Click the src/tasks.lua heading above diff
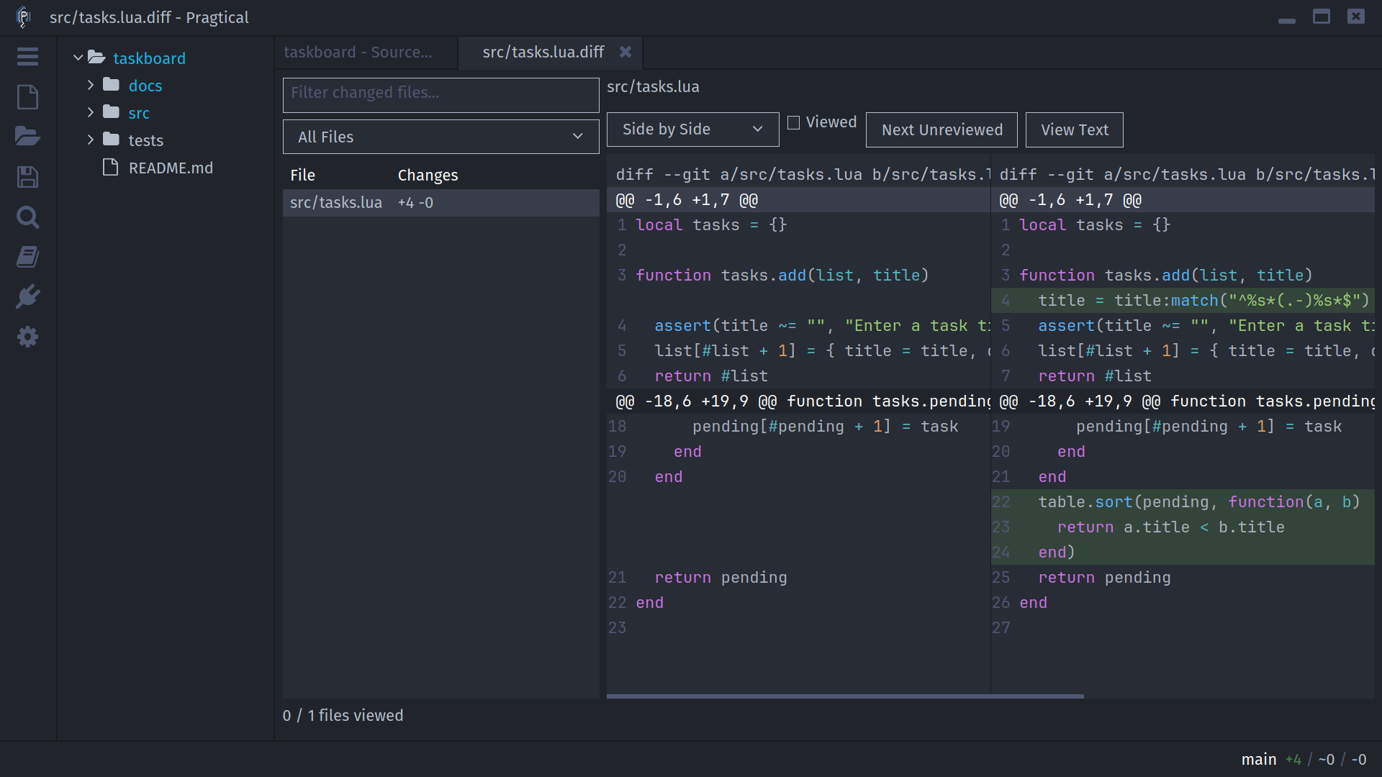Screen dimensions: 1382x777 click(653, 86)
